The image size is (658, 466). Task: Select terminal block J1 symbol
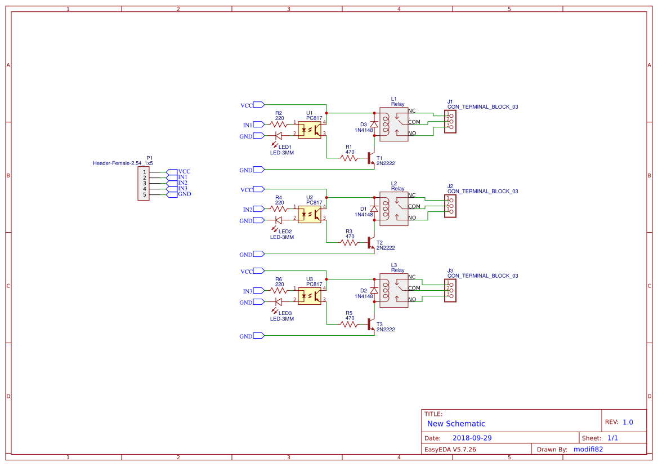450,122
